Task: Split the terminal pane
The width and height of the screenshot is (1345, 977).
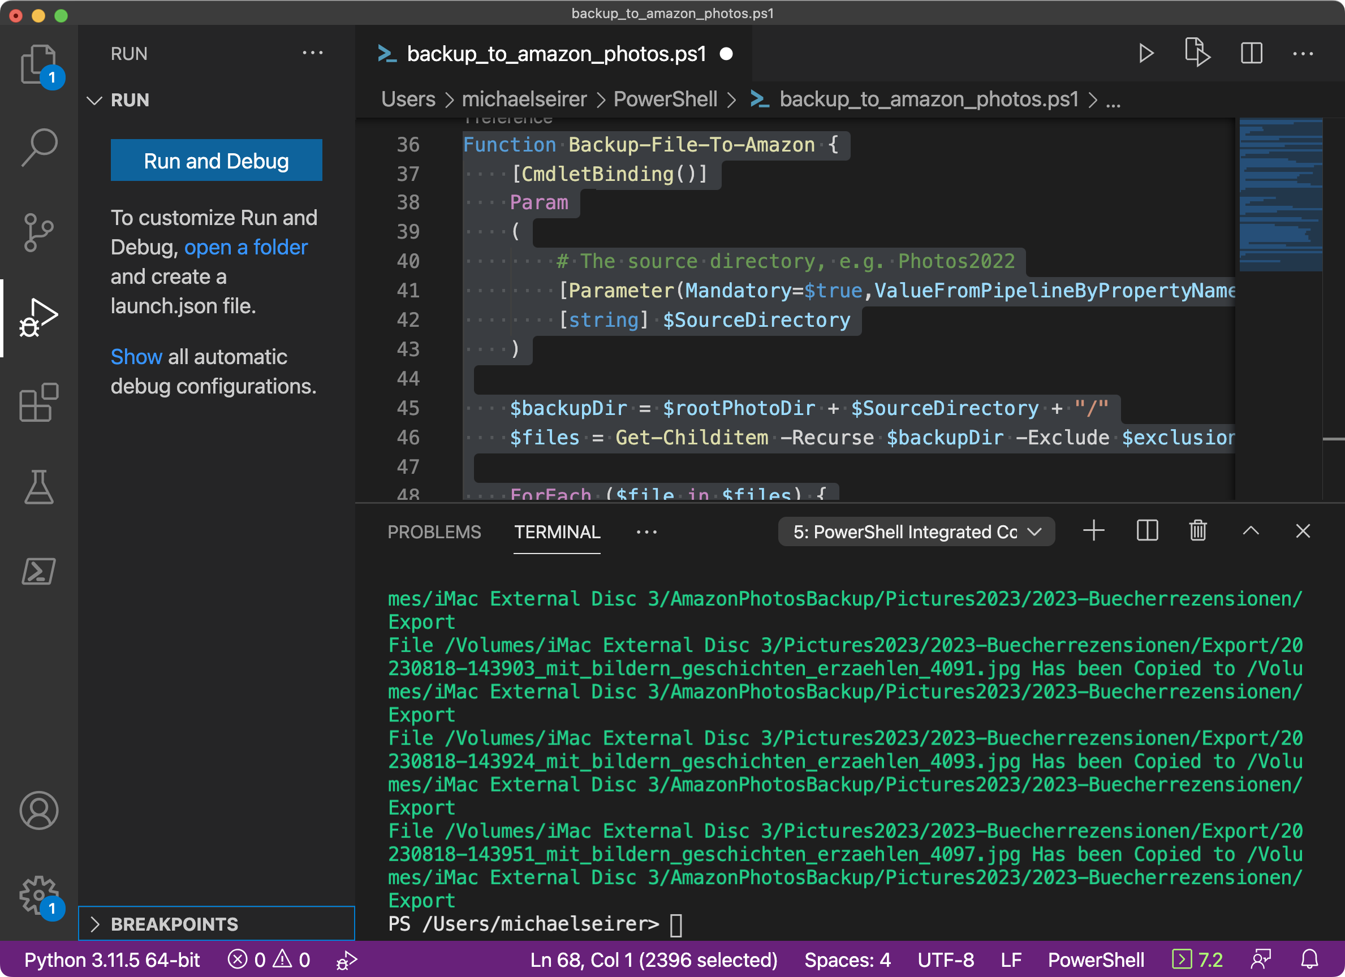Action: coord(1147,530)
